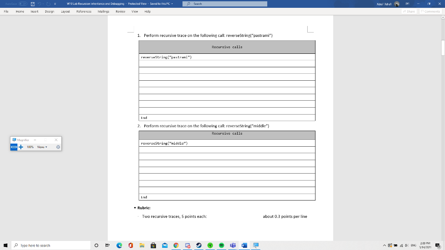Image resolution: width=445 pixels, height=250 pixels.
Task: Switch to the Insert tab
Action: click(x=34, y=12)
